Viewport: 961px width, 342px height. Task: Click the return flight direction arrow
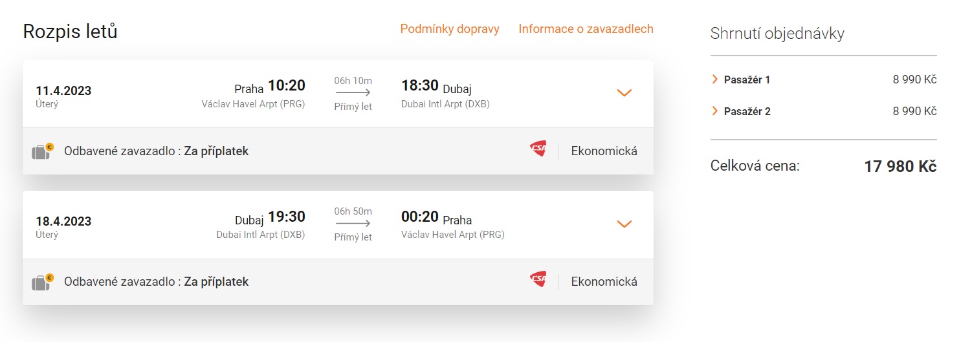click(353, 224)
